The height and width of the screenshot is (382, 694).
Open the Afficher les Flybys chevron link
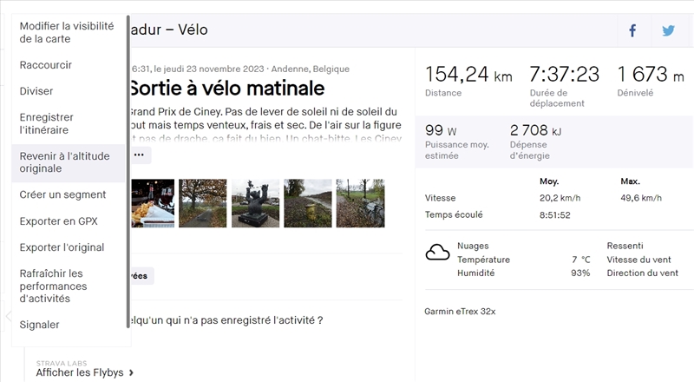(85, 372)
